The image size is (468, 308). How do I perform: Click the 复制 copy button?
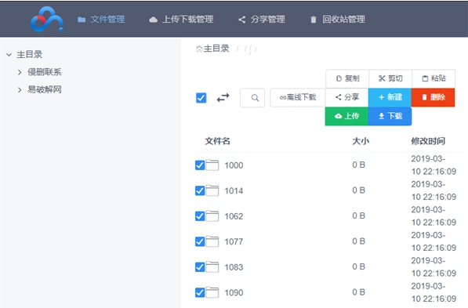[x=347, y=78]
